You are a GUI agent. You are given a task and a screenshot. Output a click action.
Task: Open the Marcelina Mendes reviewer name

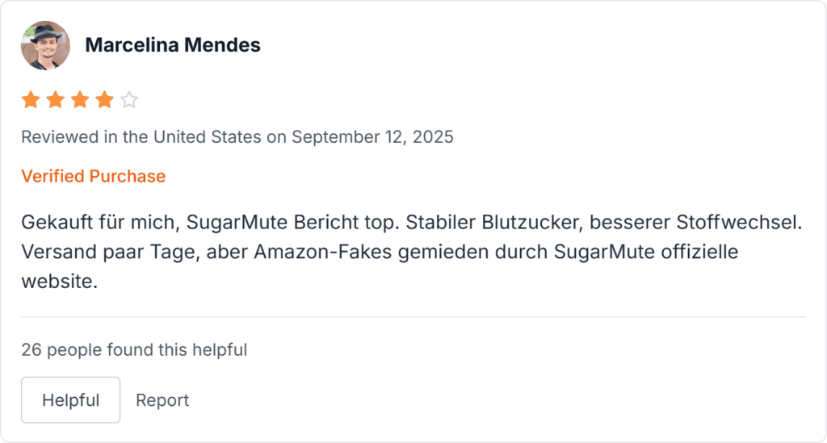pyautogui.click(x=173, y=45)
